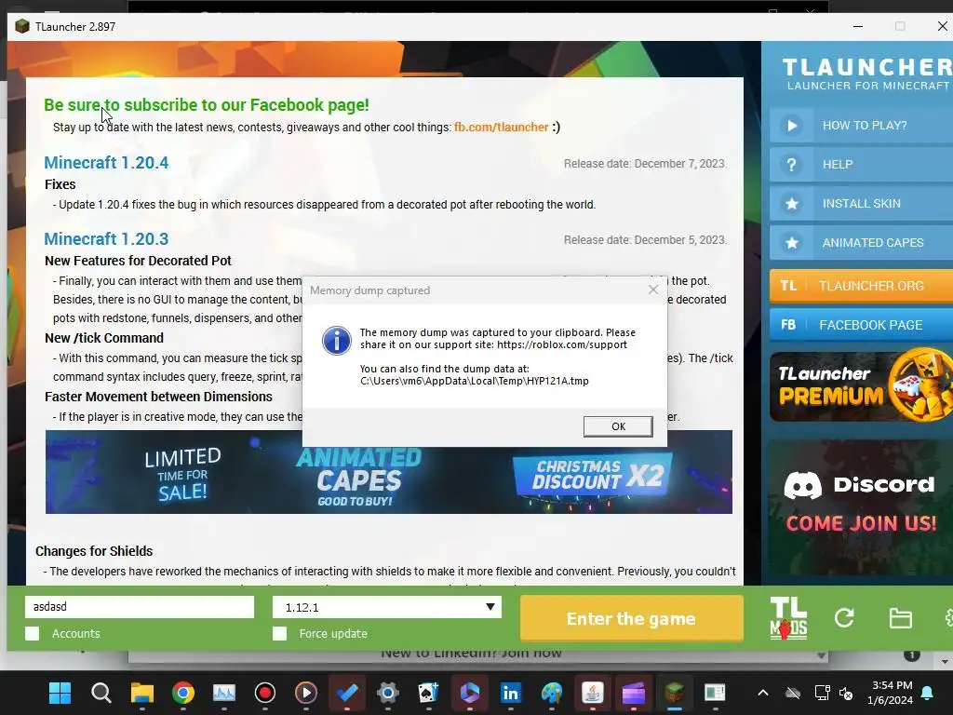Image resolution: width=953 pixels, height=715 pixels.
Task: Click the TLauncher grass block title icon
Action: (x=22, y=27)
